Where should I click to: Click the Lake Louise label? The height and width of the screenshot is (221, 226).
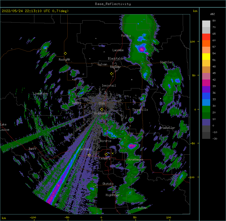[5, 127]
